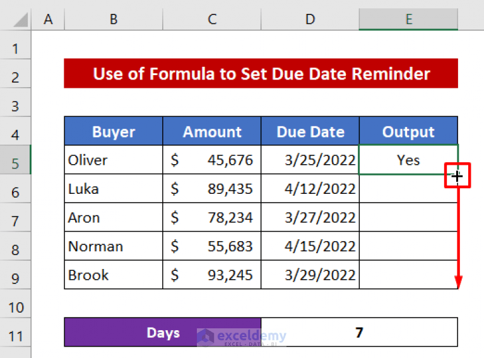Click the Buyer header cell
The width and height of the screenshot is (484, 358).
[114, 132]
